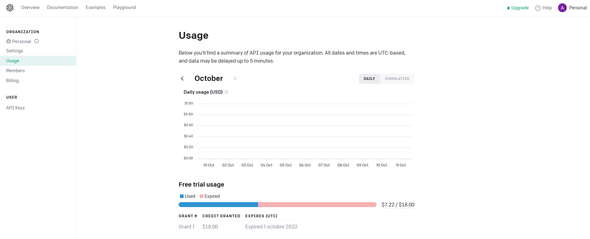Click the Personal avatar circle
590x239 pixels.
562,7
